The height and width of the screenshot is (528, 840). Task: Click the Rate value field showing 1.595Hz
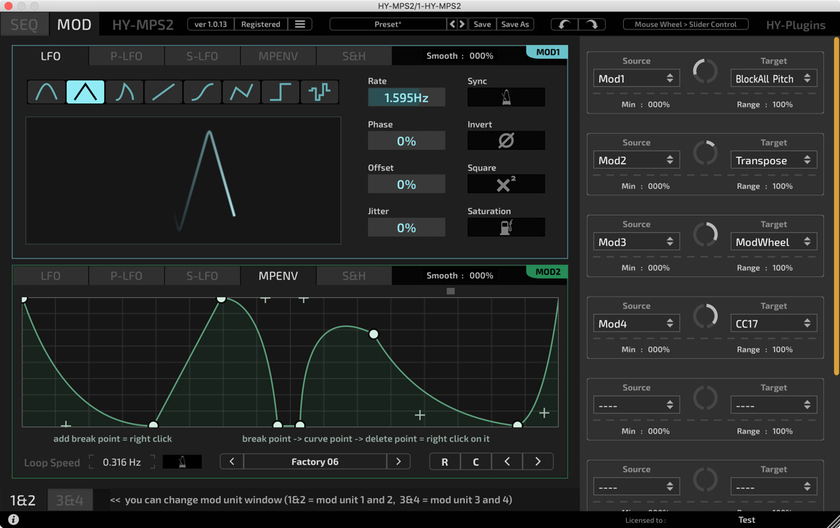(x=406, y=96)
